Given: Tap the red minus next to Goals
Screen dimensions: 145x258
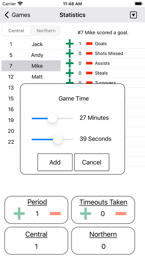Looking at the screenshot, I should (x=89, y=44).
